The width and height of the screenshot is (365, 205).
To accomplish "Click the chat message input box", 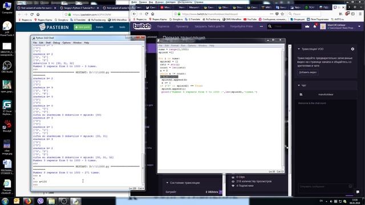I will pyautogui.click(x=326, y=186).
